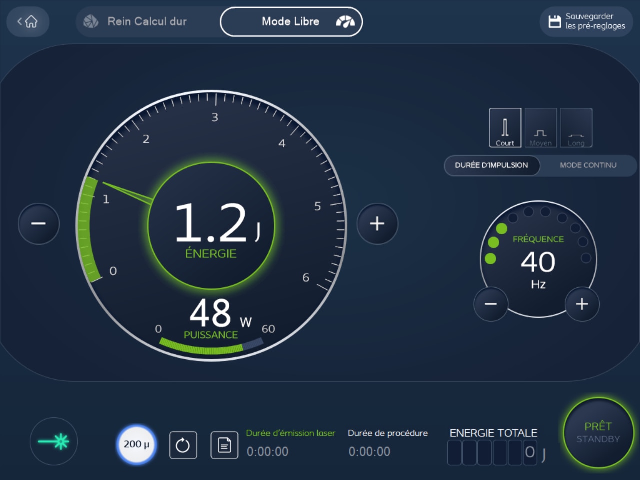This screenshot has width=640, height=480.
Task: Reset counters with the circular arrow icon
Action: tap(183, 445)
